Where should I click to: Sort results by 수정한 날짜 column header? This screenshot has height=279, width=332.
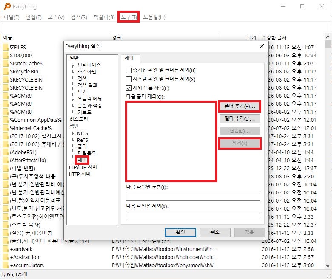[x=292, y=38]
